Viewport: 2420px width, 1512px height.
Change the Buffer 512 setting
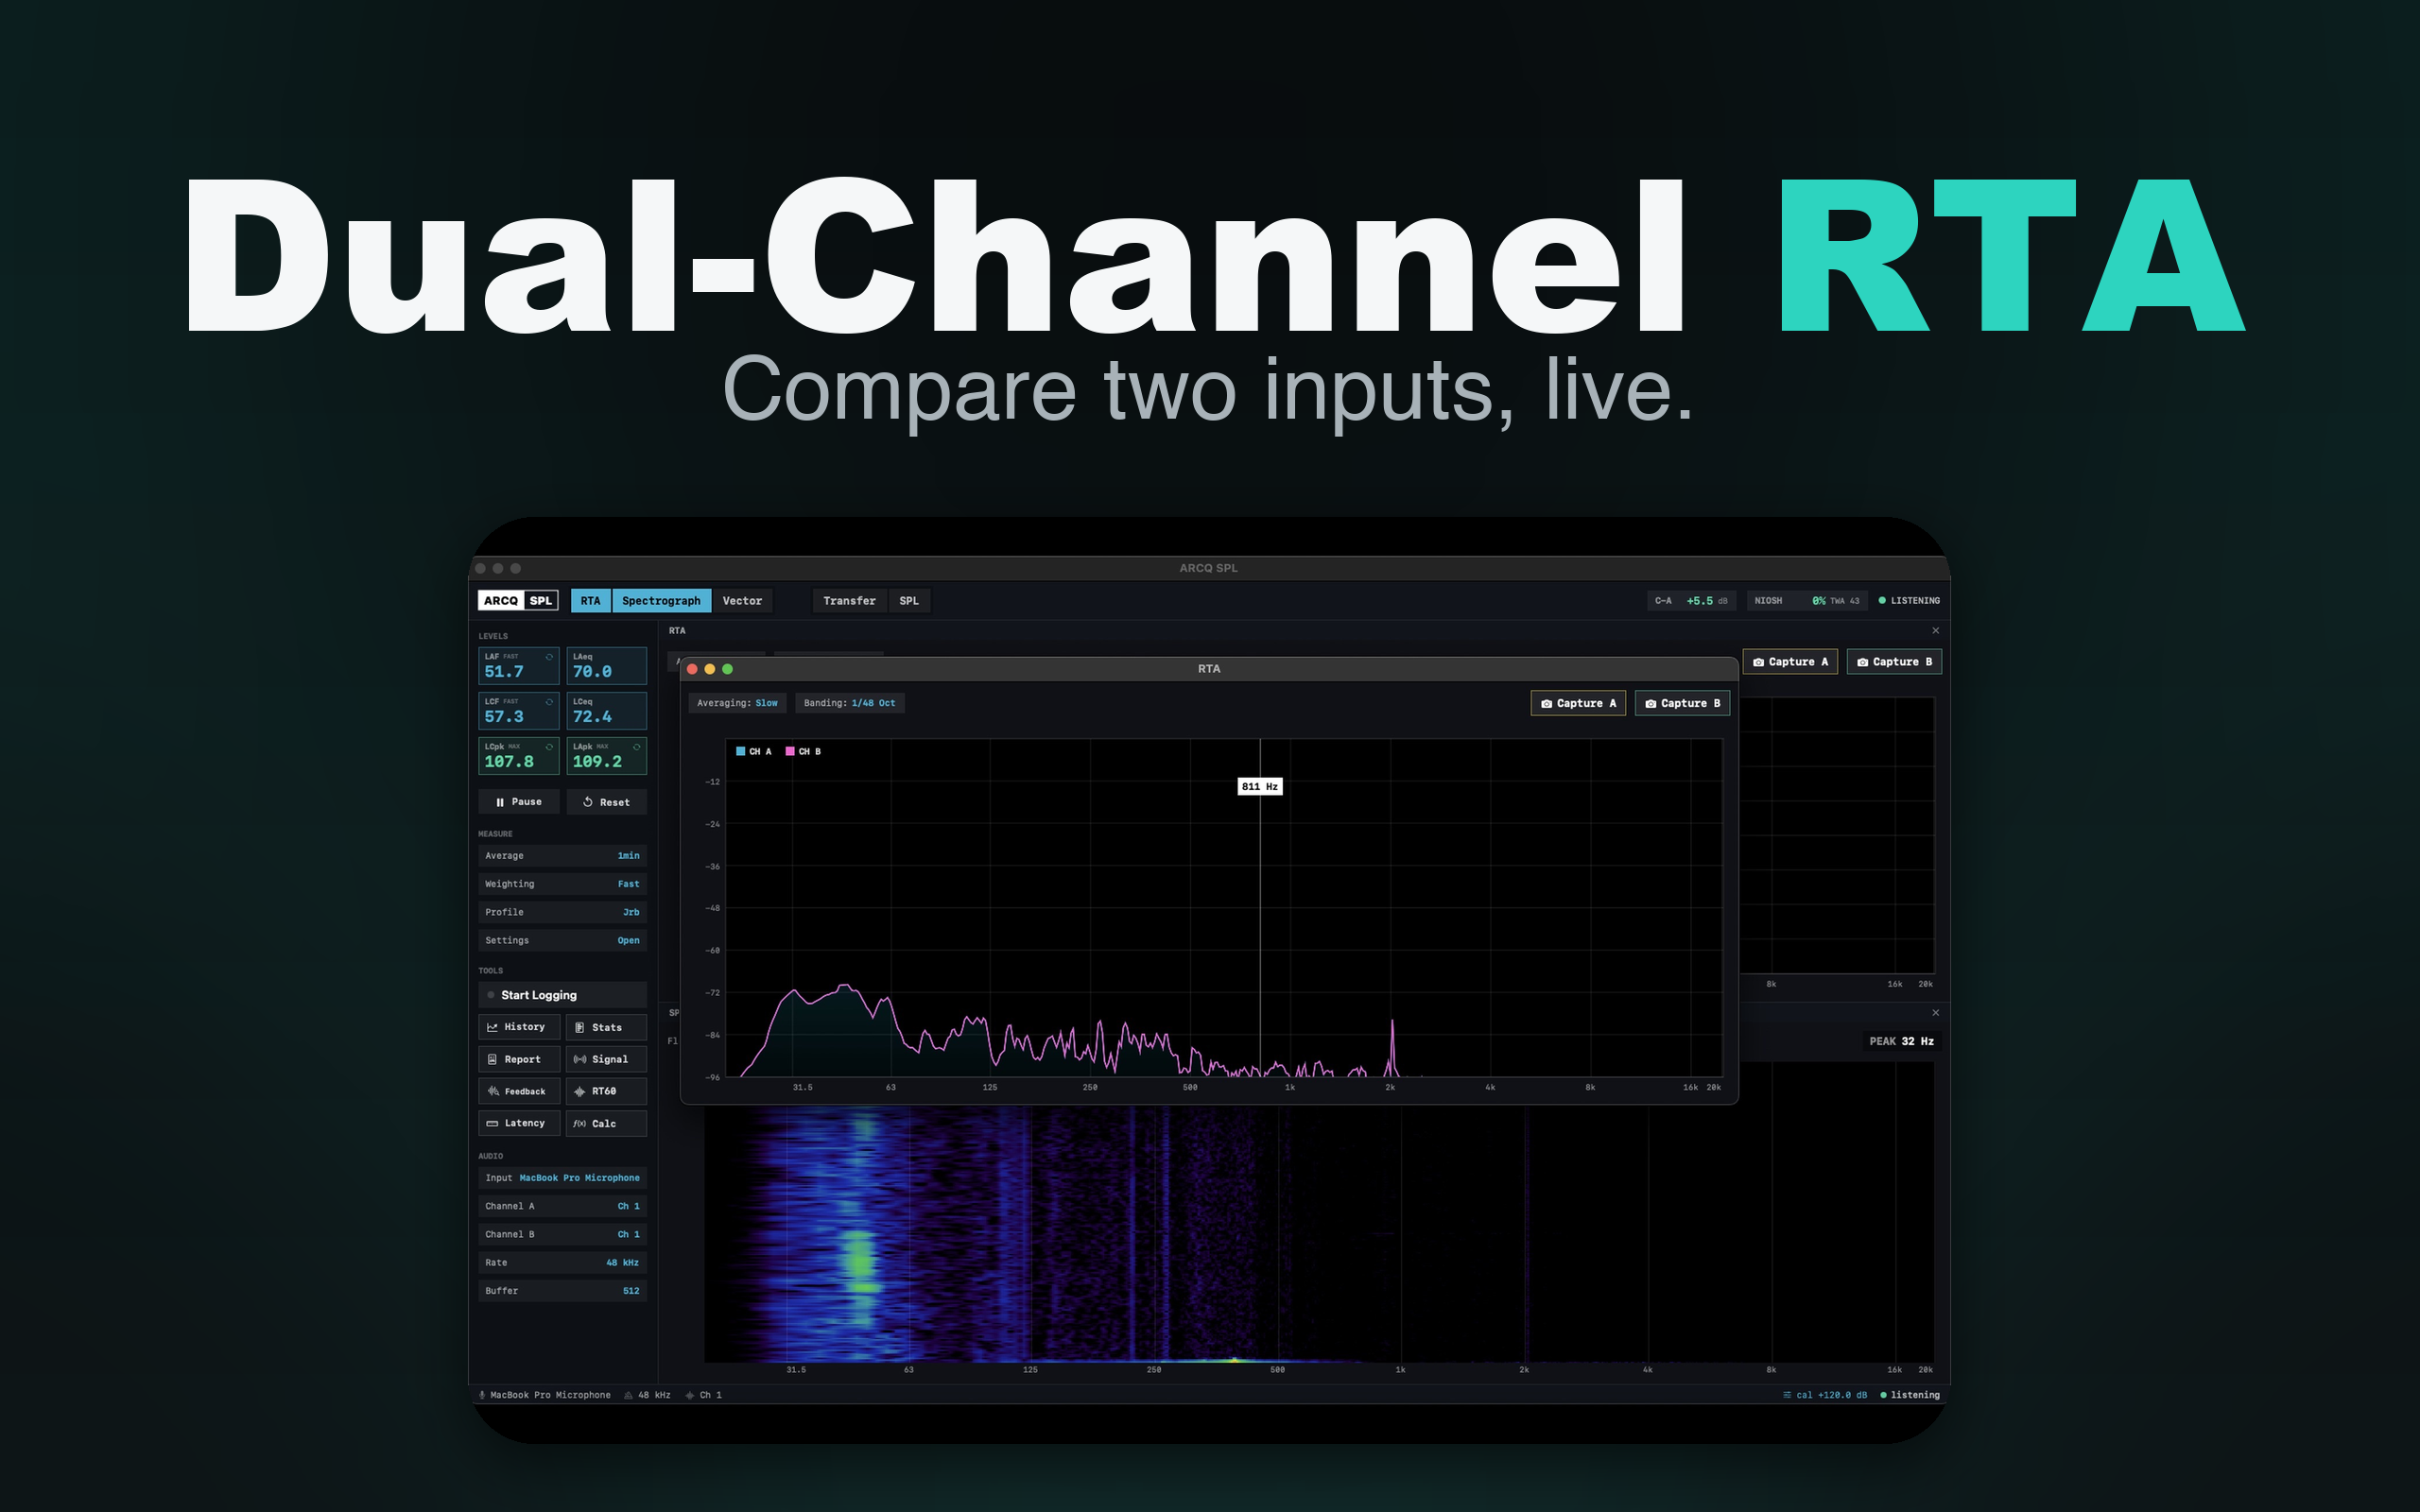point(562,1291)
